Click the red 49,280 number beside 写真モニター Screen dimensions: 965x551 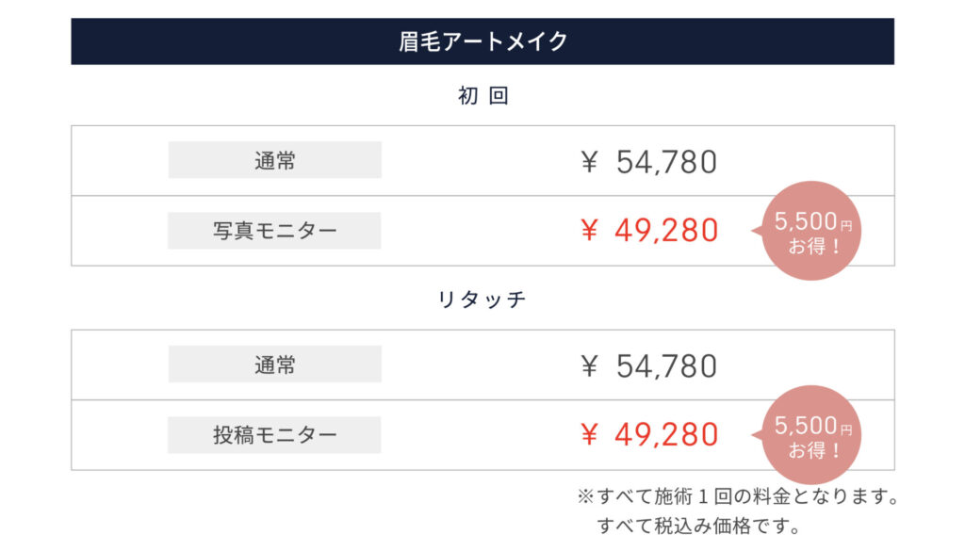tap(666, 230)
